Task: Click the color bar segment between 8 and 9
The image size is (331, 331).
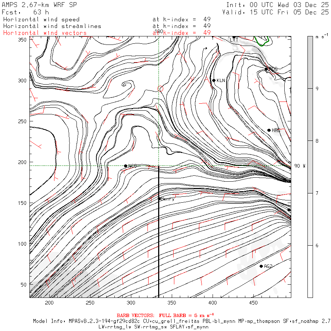Action: [310, 114]
